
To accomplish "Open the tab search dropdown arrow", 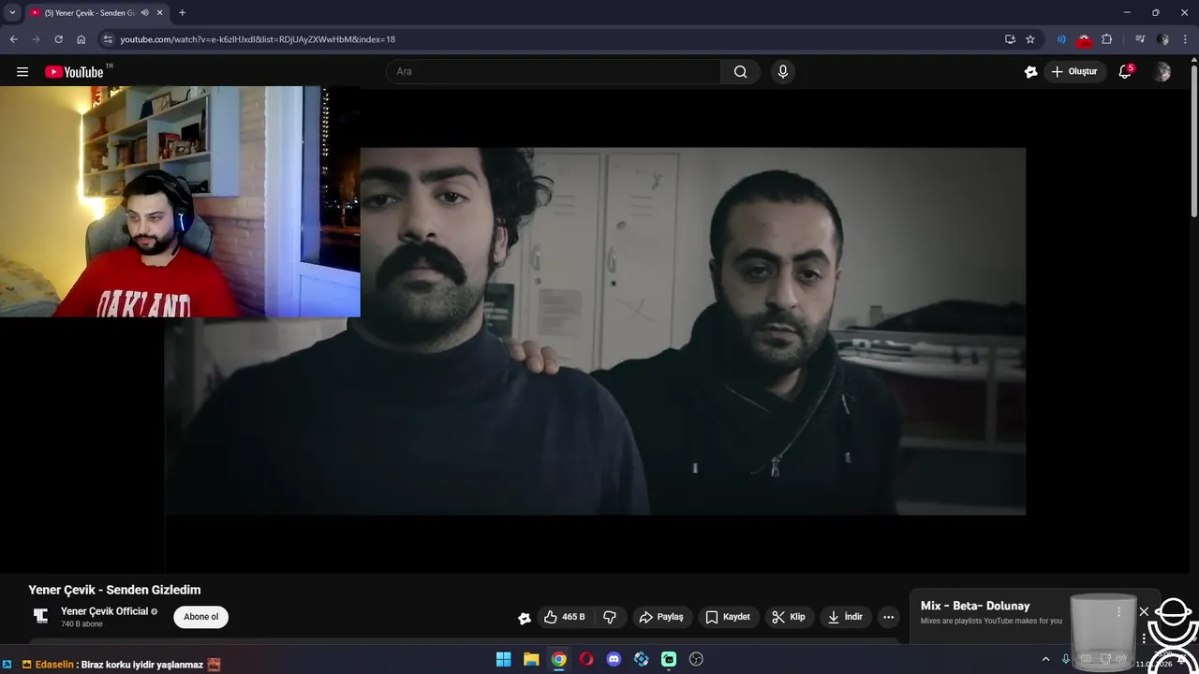I will pos(12,12).
